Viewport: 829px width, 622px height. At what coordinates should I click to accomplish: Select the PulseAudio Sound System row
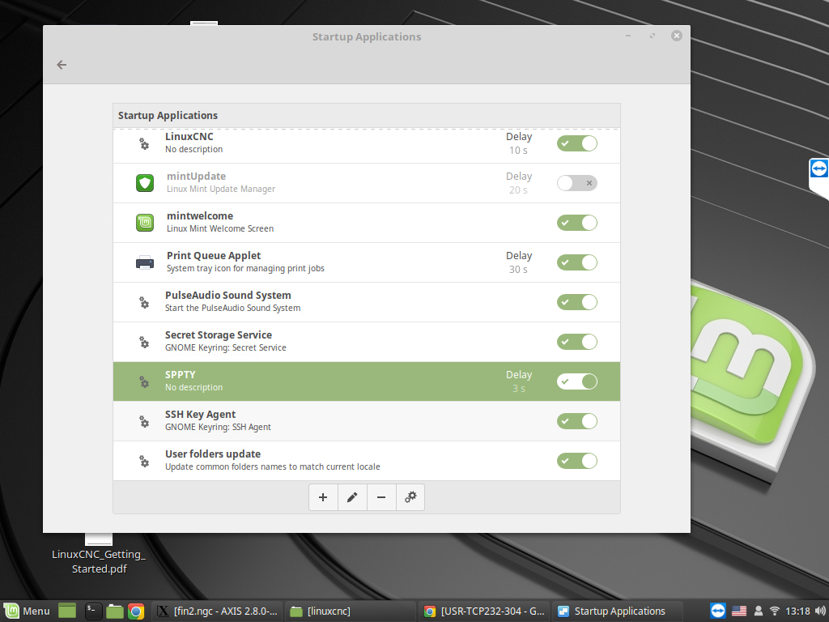(367, 302)
